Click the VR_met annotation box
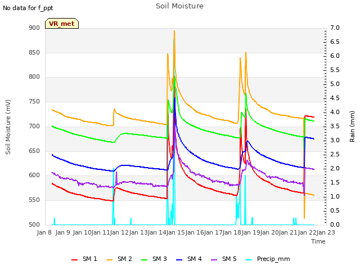 tap(62, 24)
